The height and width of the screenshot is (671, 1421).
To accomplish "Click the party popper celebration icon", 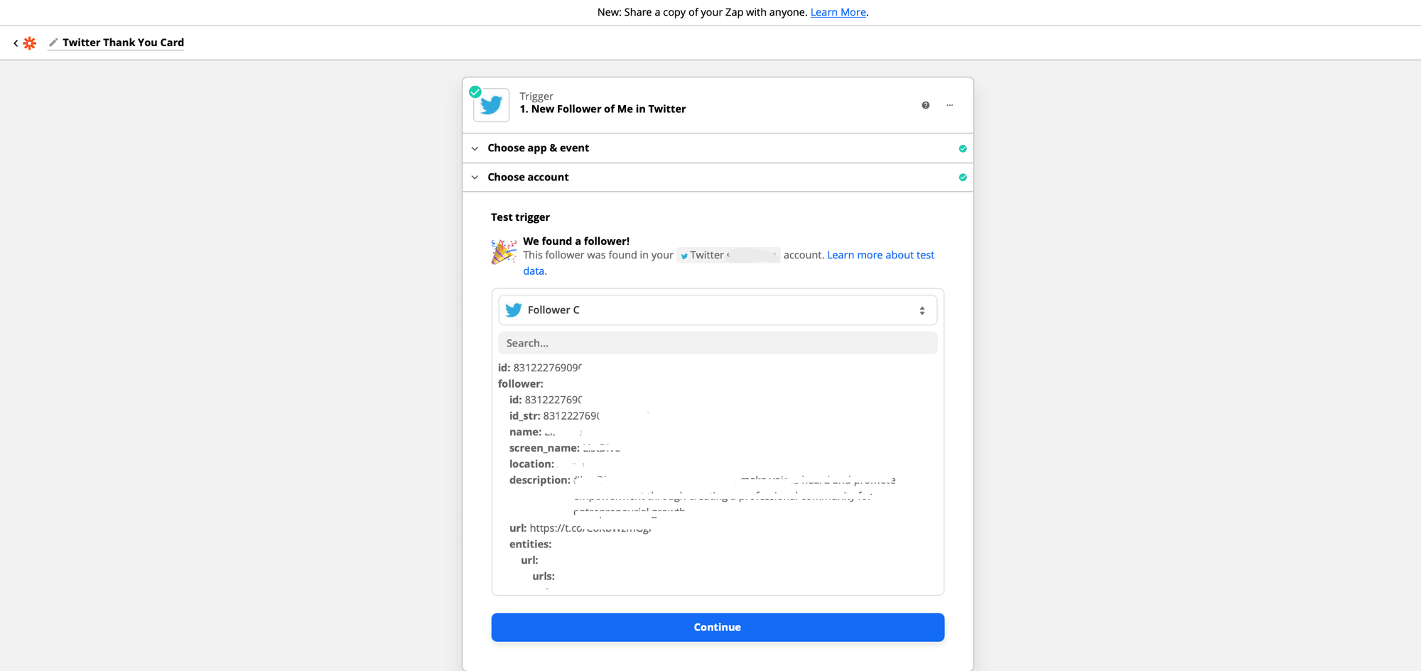I will coord(504,251).
